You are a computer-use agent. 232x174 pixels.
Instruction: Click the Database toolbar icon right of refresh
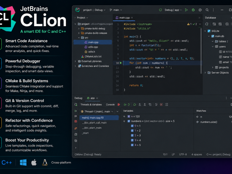(x=214, y=24)
